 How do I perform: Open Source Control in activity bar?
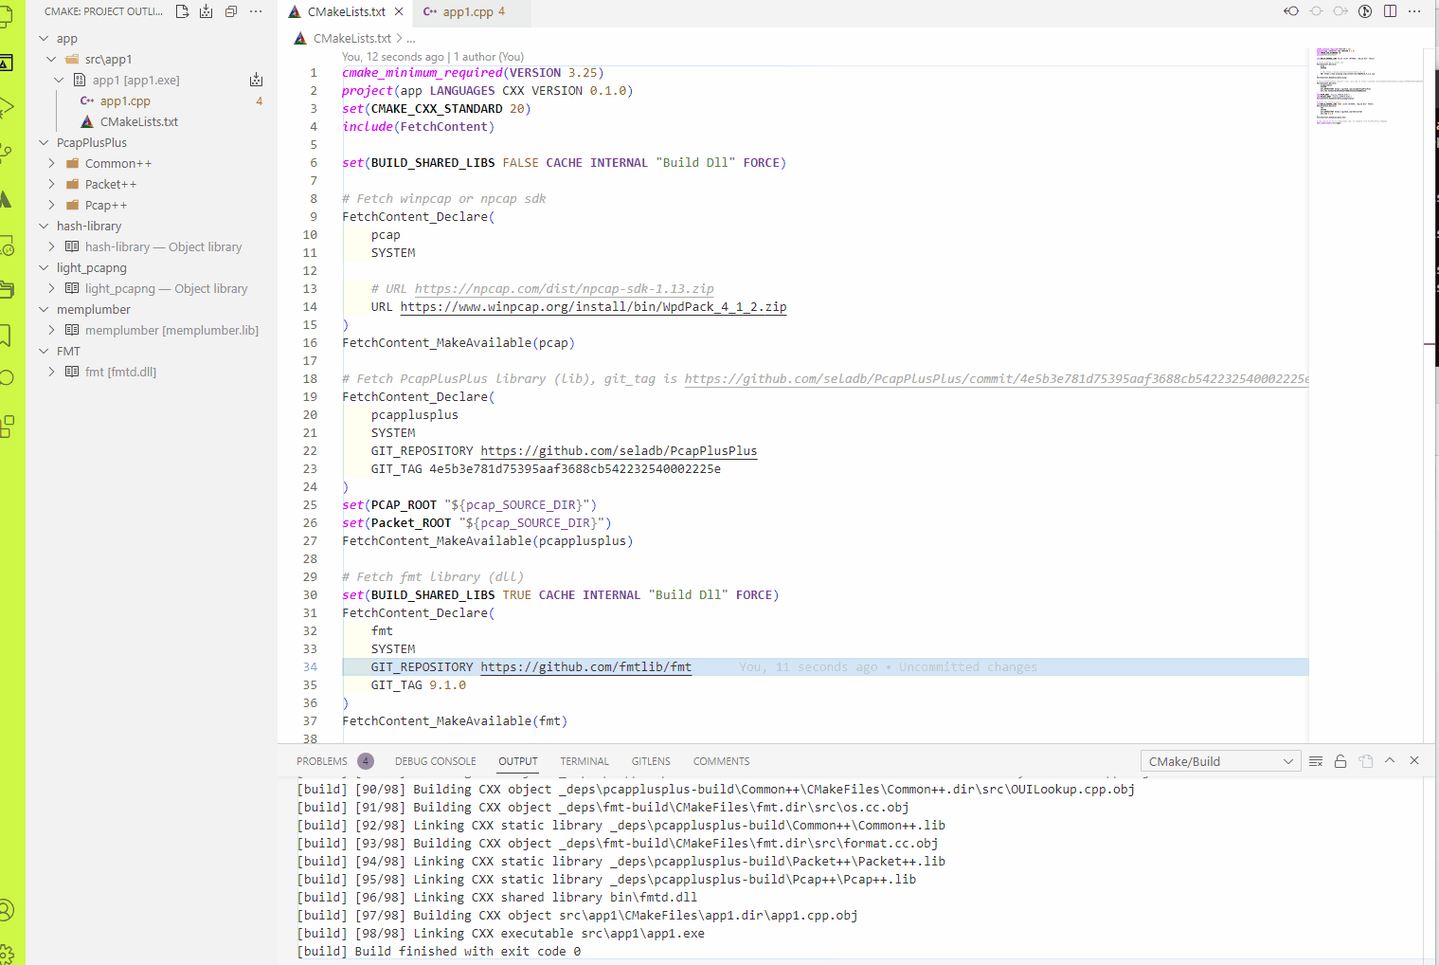(x=6, y=153)
